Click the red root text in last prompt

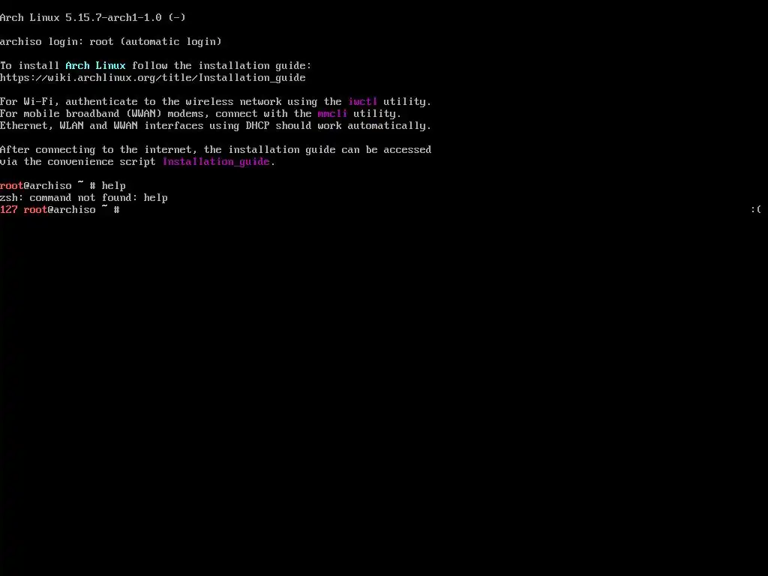pos(35,210)
